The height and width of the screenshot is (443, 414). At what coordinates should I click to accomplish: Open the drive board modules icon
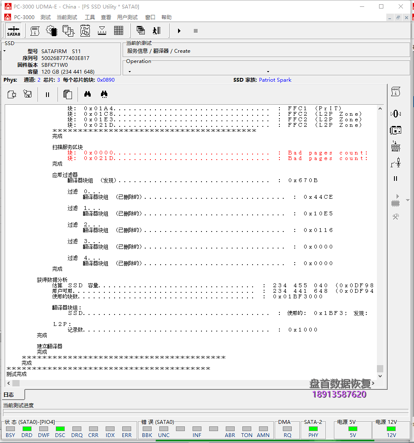[85, 31]
